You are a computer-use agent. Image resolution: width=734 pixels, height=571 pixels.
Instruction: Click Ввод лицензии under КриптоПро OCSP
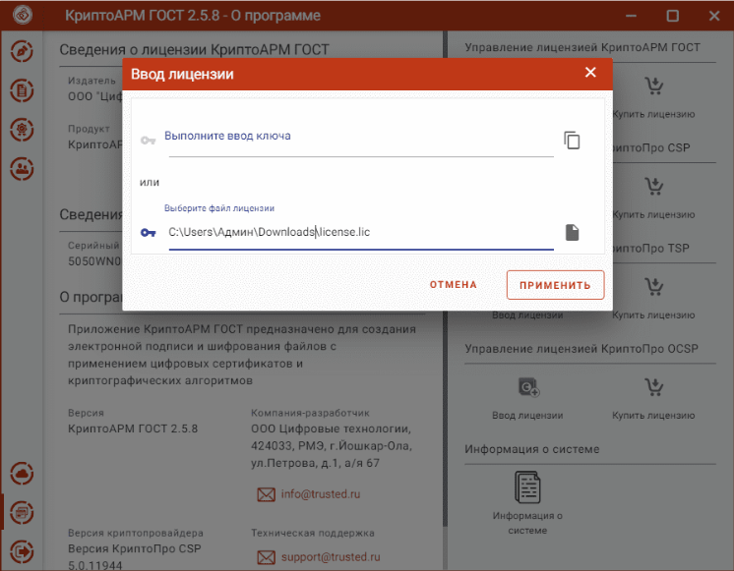click(527, 416)
